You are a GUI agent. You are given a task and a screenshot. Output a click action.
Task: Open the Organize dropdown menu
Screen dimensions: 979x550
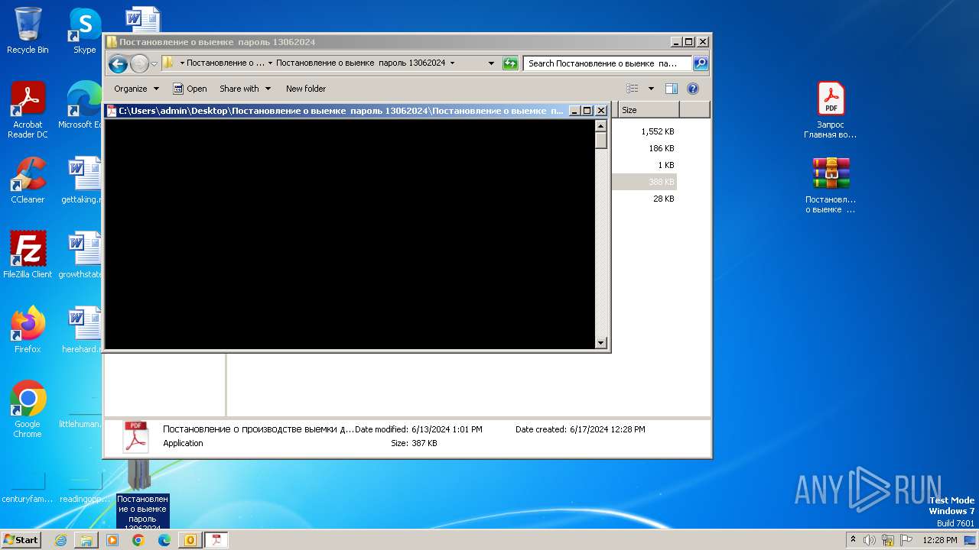tap(137, 89)
